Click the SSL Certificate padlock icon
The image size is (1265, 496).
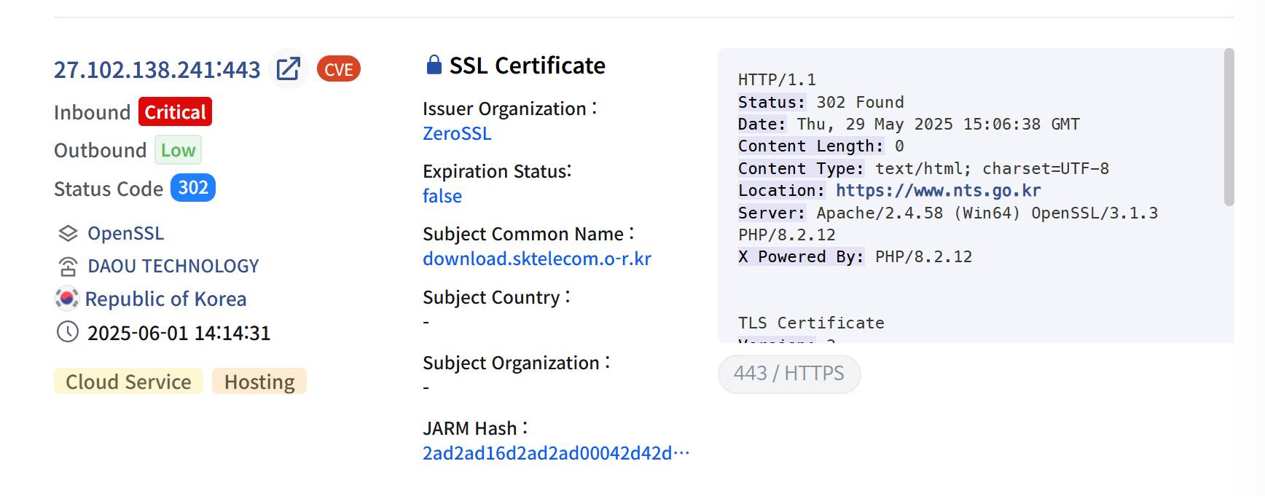pos(434,65)
